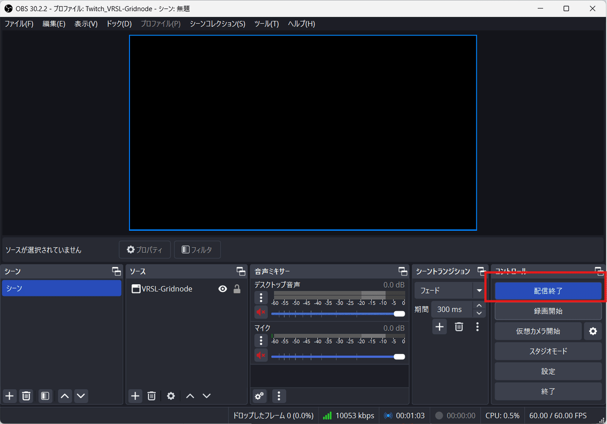Open ファイル(F) menu

[19, 24]
